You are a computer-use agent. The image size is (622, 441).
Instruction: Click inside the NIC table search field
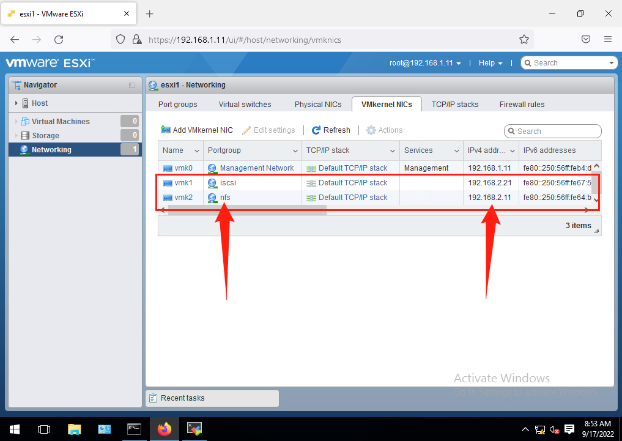pos(554,131)
